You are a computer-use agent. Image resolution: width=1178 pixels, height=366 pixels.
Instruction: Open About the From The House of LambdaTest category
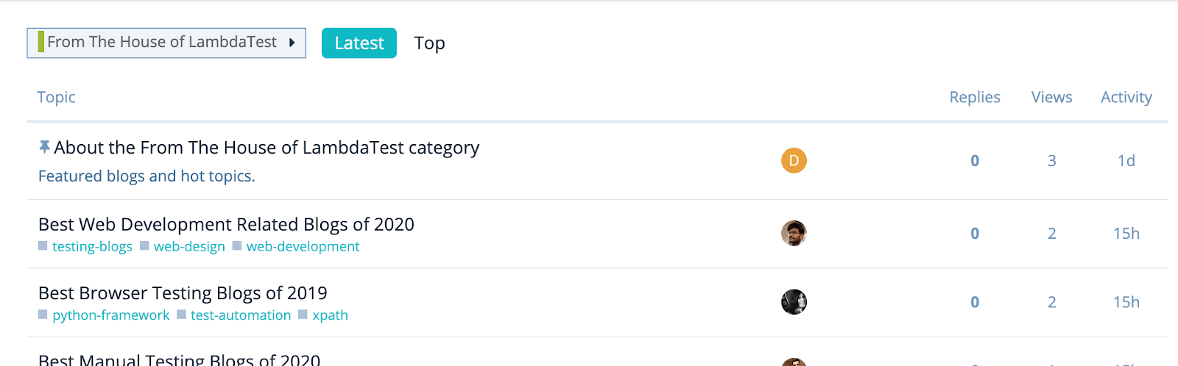pyautogui.click(x=267, y=148)
